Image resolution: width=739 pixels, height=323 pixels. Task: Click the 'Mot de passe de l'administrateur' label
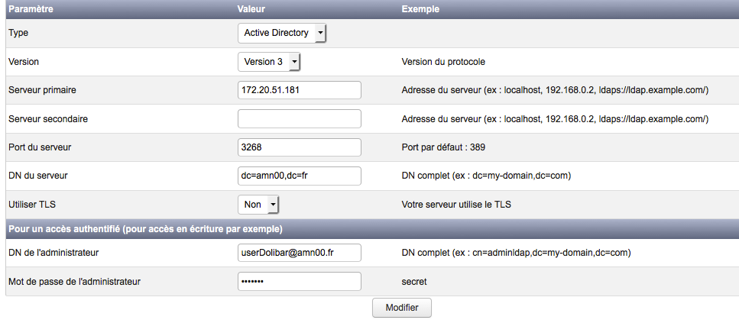tap(74, 282)
